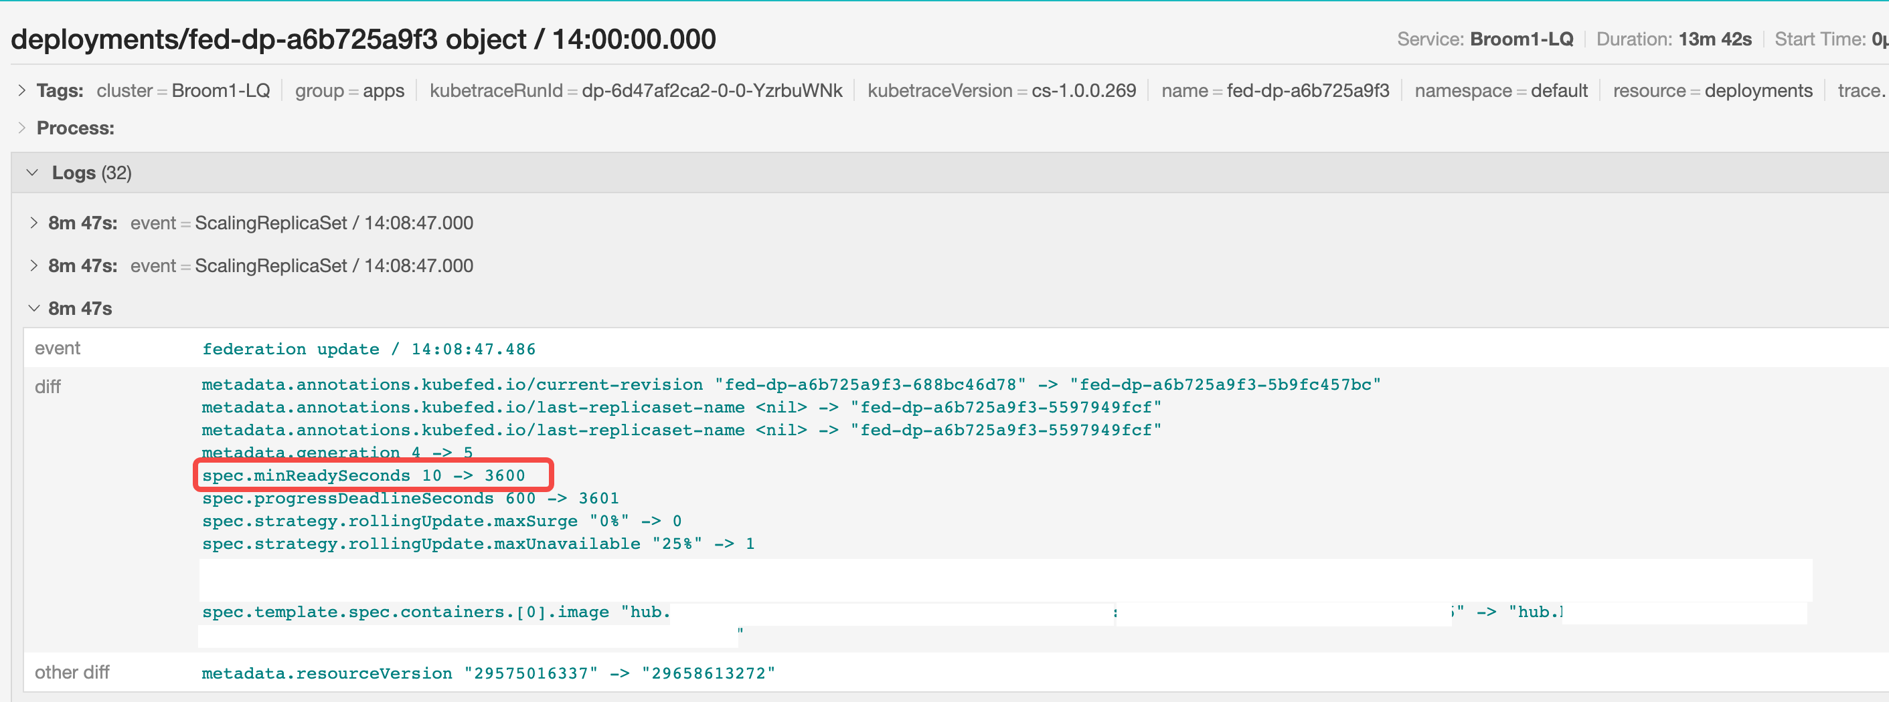Image resolution: width=1889 pixels, height=702 pixels.
Task: Select the federation update / 14:08:47.486 value
Action: tap(369, 350)
